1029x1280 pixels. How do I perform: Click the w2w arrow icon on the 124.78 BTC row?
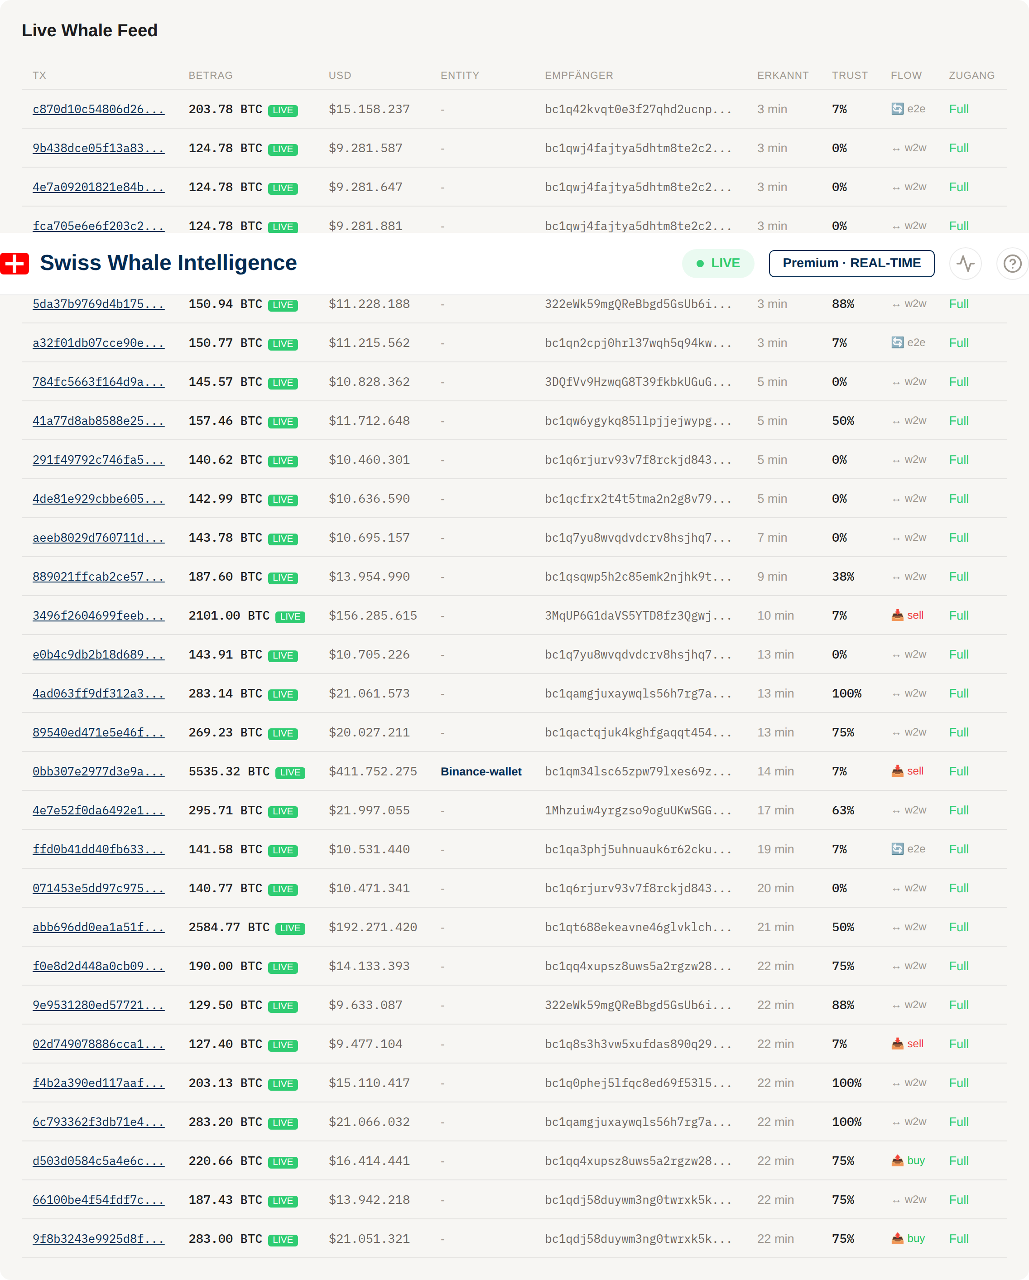coord(897,148)
